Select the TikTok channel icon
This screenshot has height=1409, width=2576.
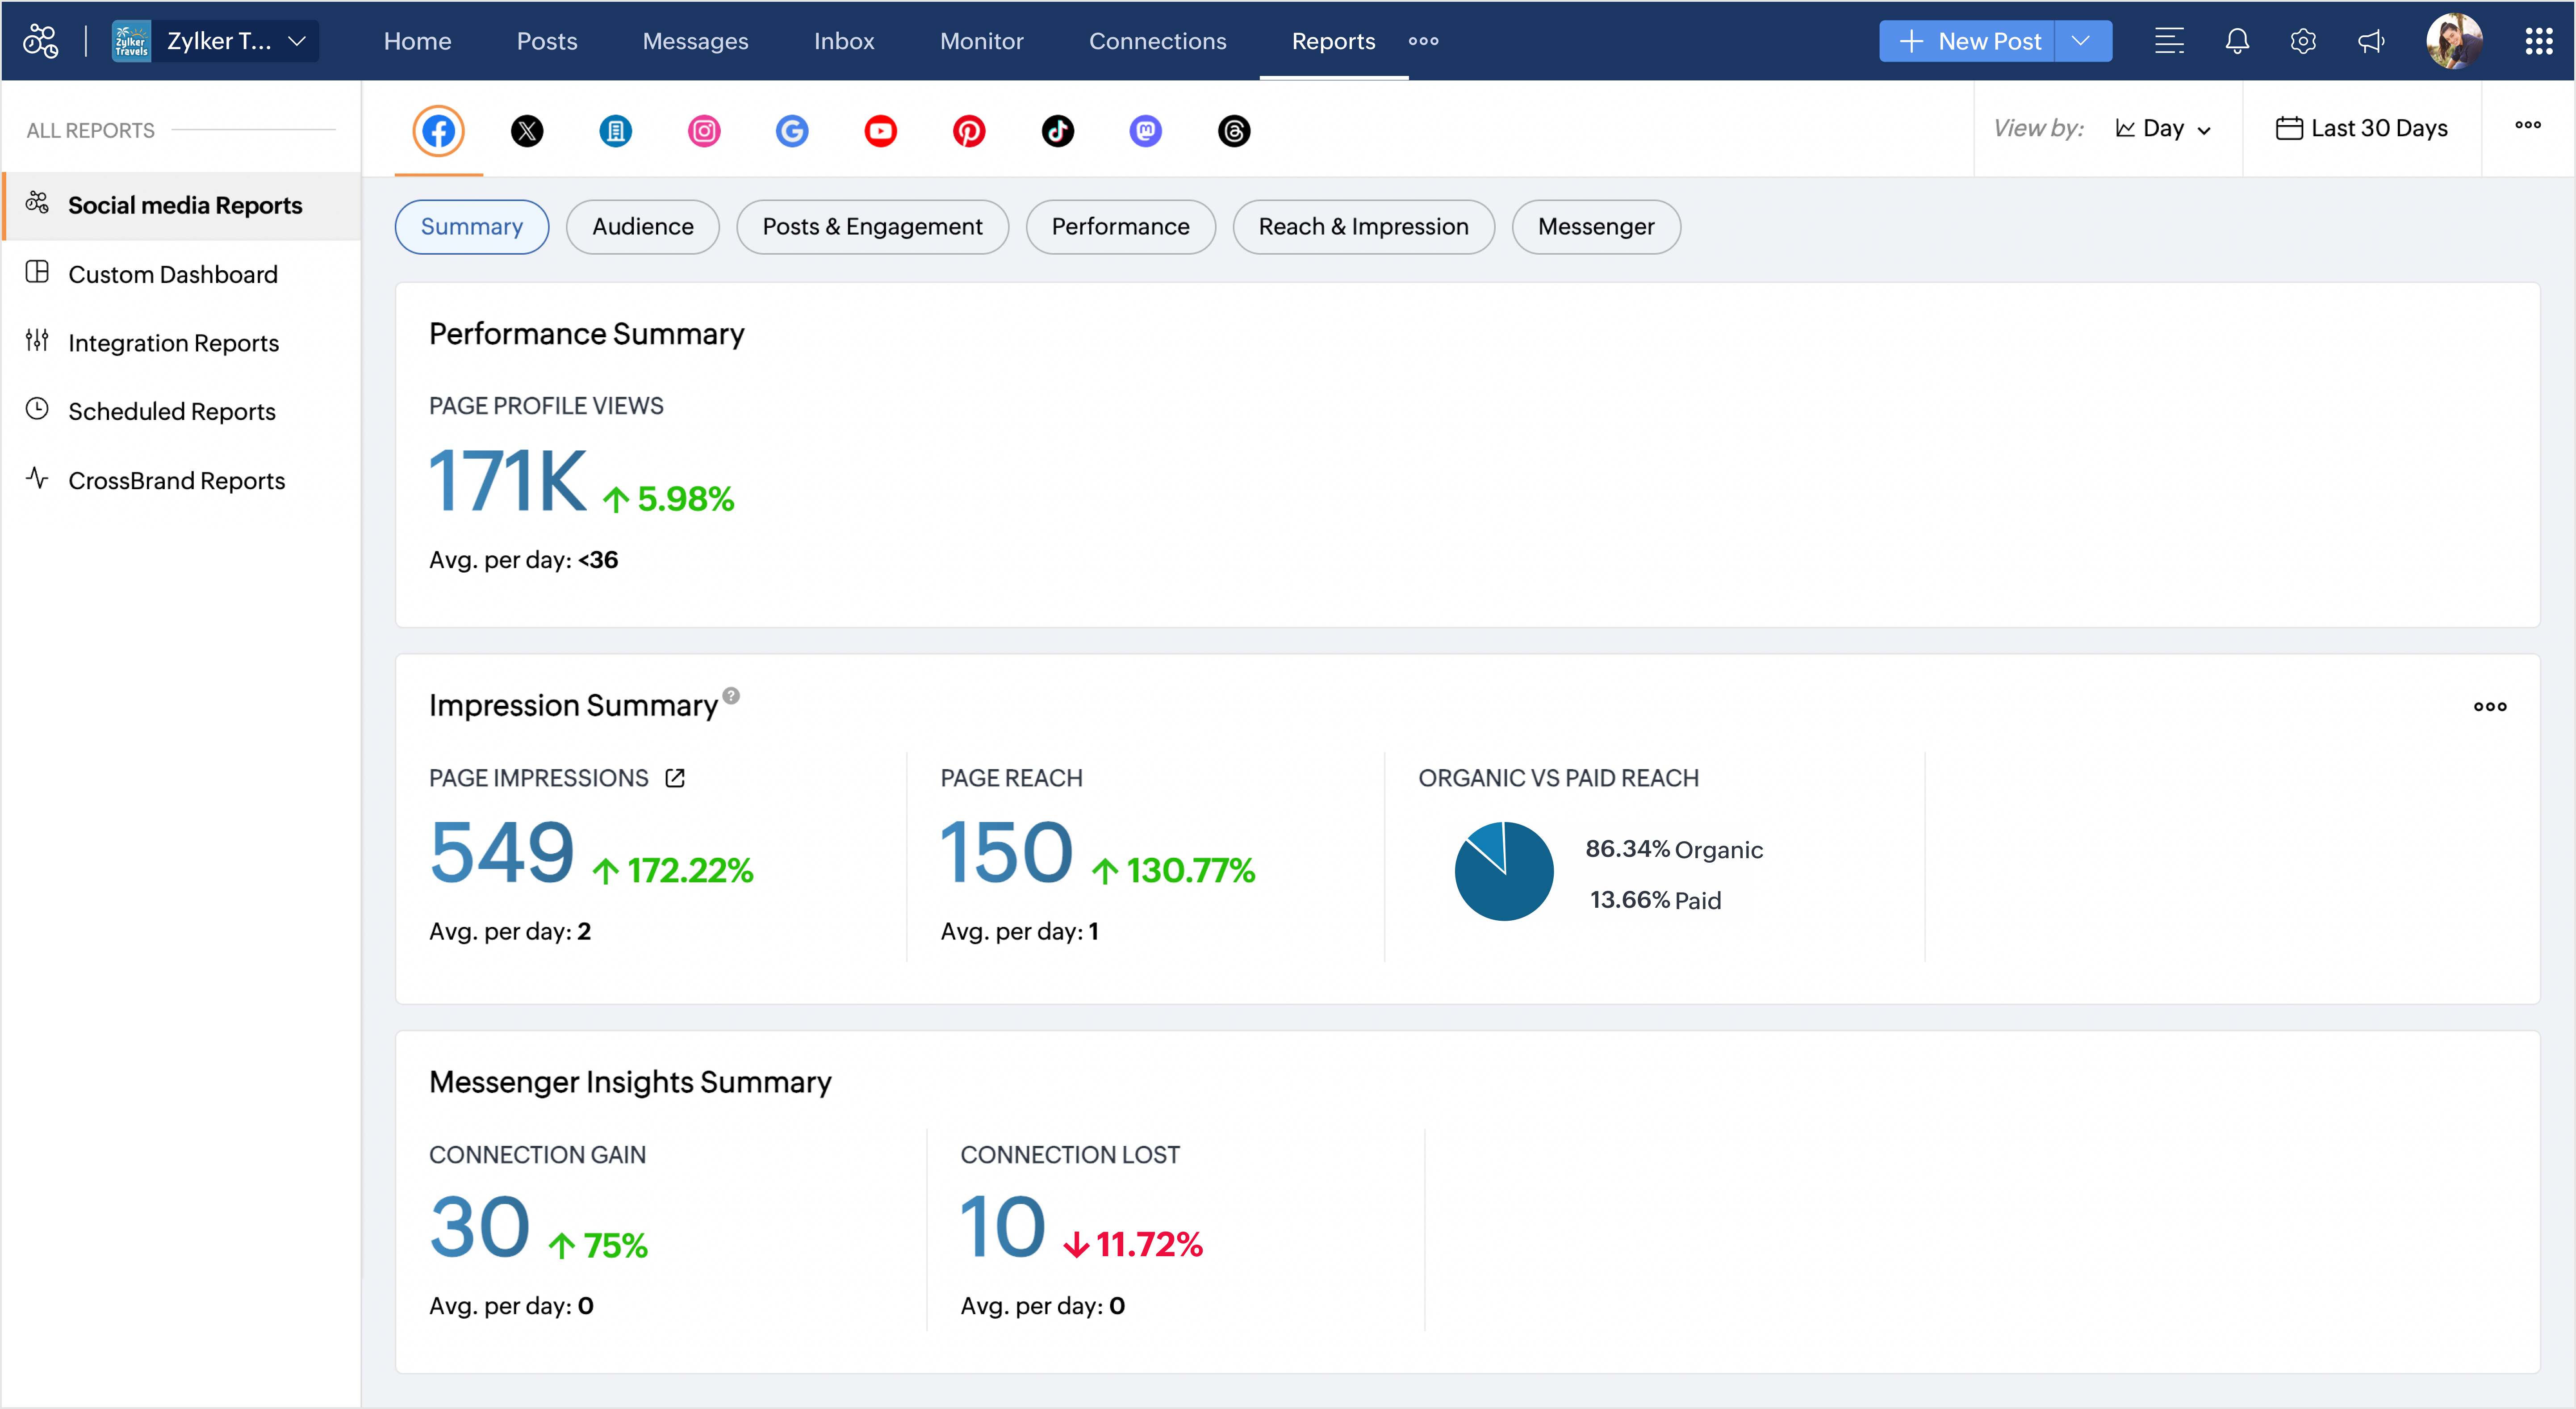(x=1057, y=131)
